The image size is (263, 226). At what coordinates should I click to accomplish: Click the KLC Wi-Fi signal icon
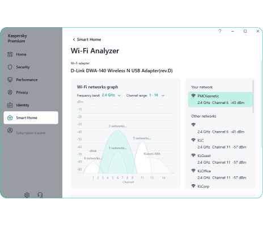193,140
